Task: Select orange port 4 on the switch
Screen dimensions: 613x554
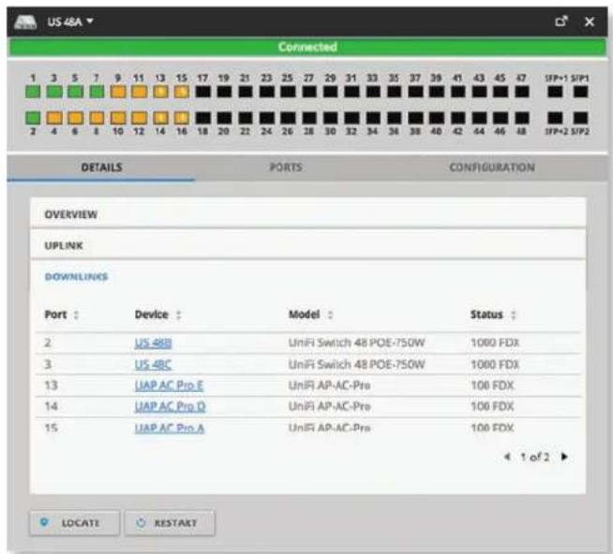Action: (x=54, y=118)
